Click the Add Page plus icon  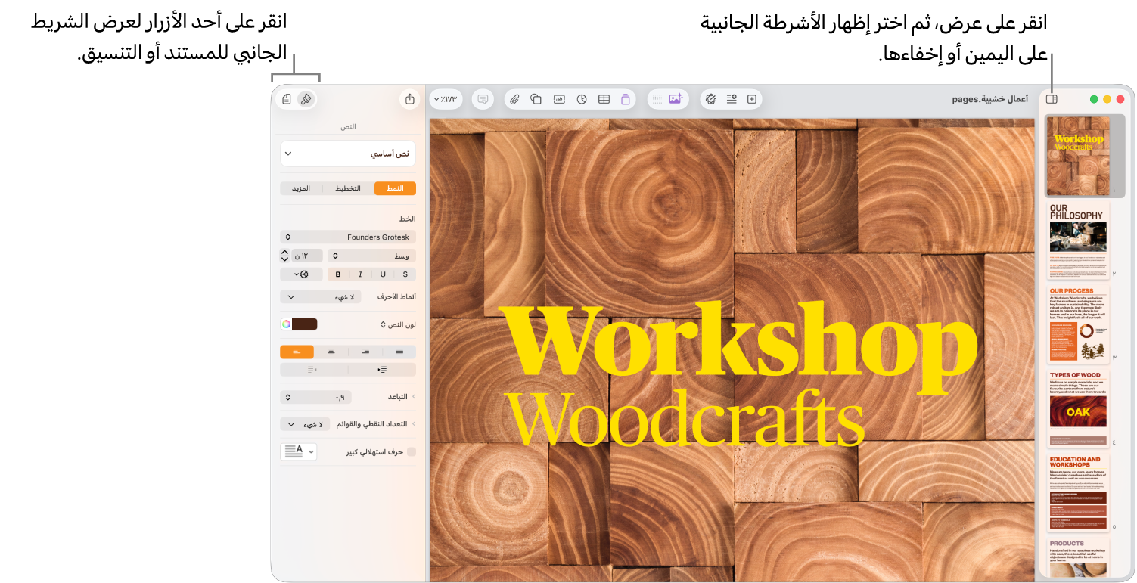tap(751, 99)
